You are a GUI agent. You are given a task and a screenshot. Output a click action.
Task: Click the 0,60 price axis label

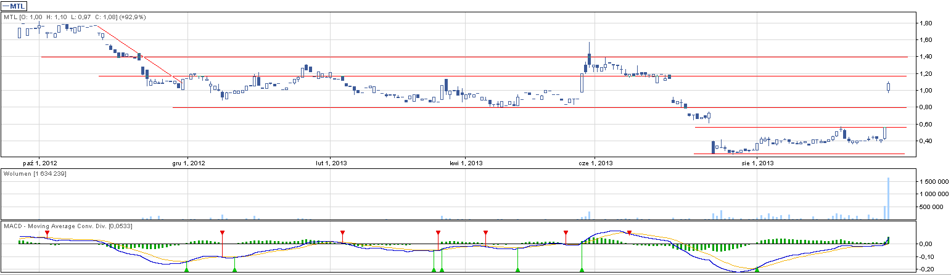click(925, 124)
